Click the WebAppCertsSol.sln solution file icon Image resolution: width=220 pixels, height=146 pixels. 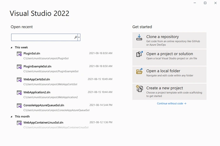tap(19, 80)
